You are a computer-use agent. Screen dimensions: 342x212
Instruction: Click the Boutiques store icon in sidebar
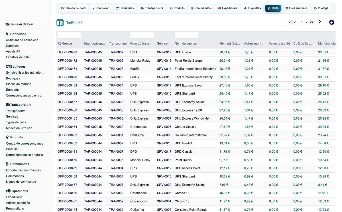8,66
